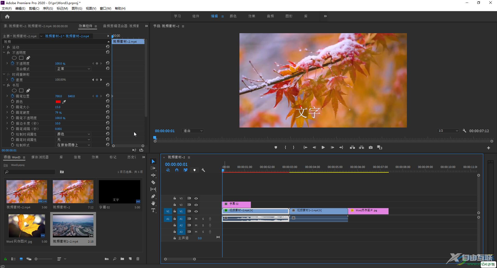Click the red 颜色 swatch

click(58, 102)
